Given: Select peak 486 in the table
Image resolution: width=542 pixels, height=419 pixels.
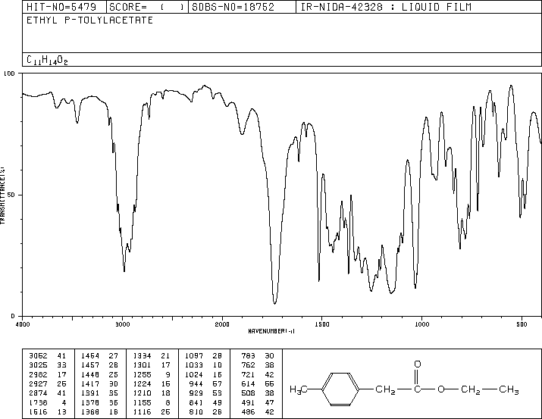Looking at the screenshot, I should pos(248,411).
